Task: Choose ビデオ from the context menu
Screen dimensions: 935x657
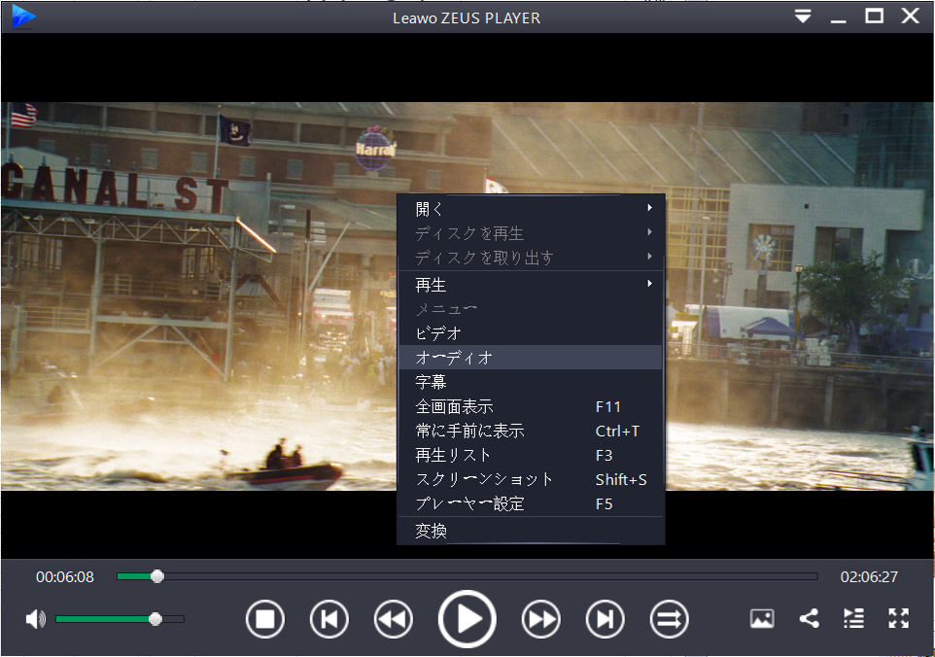Action: pyautogui.click(x=531, y=333)
